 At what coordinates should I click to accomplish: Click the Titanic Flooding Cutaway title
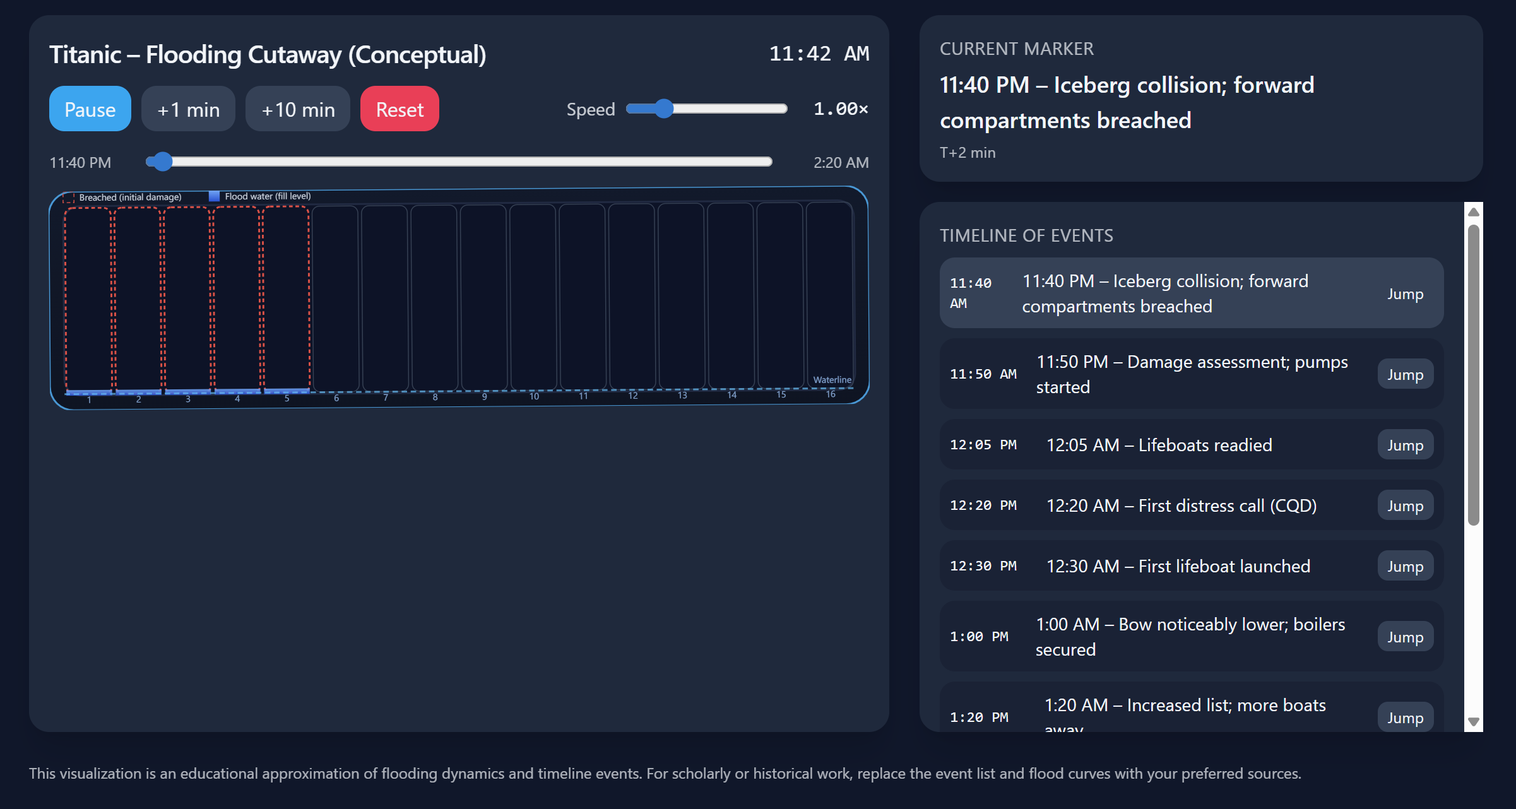[x=268, y=55]
